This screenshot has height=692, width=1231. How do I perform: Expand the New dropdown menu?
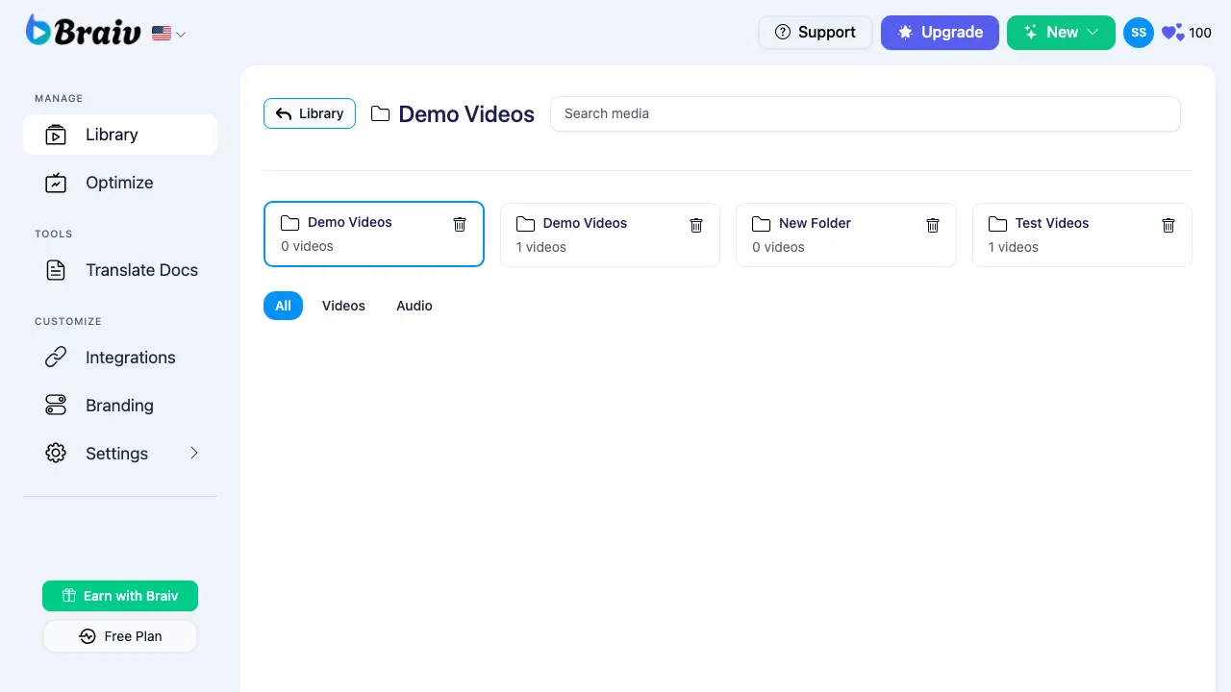point(1061,32)
